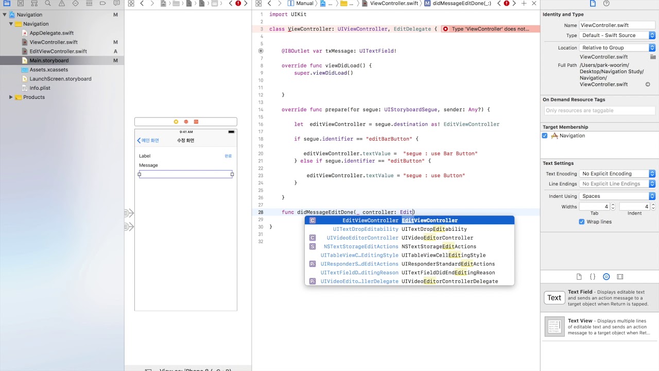Open the Manual assistant mode menu
This screenshot has width=659, height=371.
pos(301,3)
